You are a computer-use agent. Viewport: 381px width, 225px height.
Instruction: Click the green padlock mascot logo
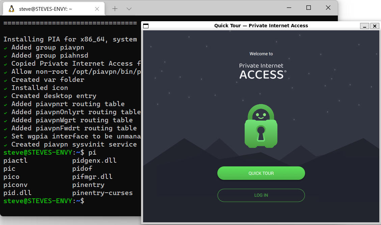point(261,126)
